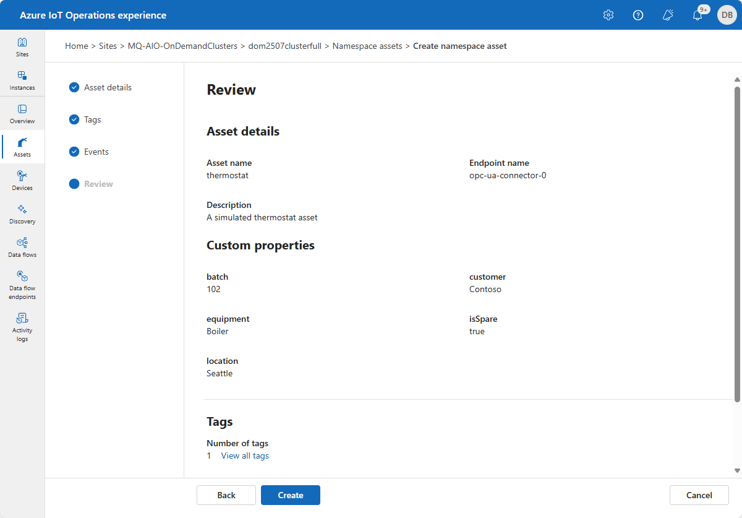742x518 pixels.
Task: Click the scrollbar up arrow
Action: 736,79
